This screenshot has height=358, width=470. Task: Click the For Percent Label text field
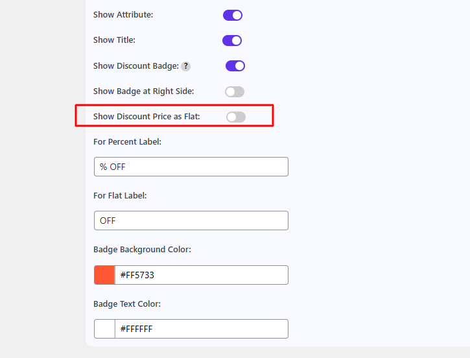(191, 167)
